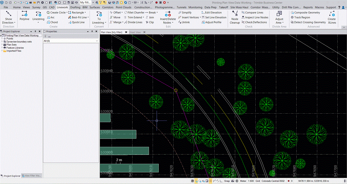Apply Fillet Chamfer tool
Image resolution: width=347 pixels, height=184 pixels.
[134, 13]
